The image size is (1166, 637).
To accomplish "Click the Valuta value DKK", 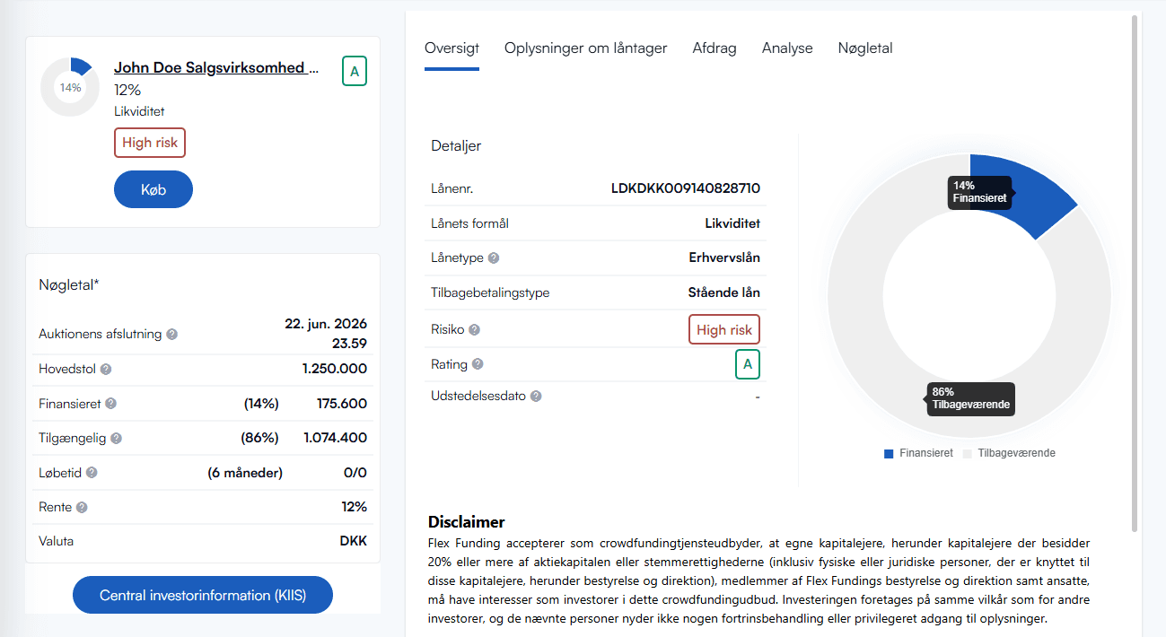I will [x=353, y=541].
